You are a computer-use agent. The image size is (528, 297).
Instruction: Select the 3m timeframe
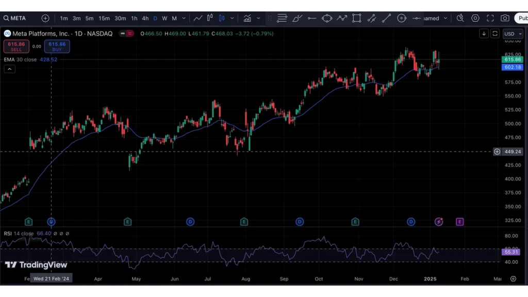coord(76,18)
